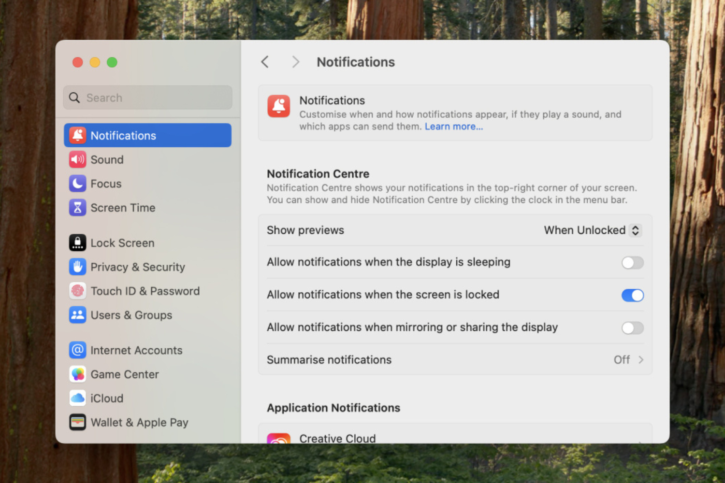This screenshot has height=483, width=725.
Task: Open Wallet & Apple Pay settings
Action: pos(139,423)
